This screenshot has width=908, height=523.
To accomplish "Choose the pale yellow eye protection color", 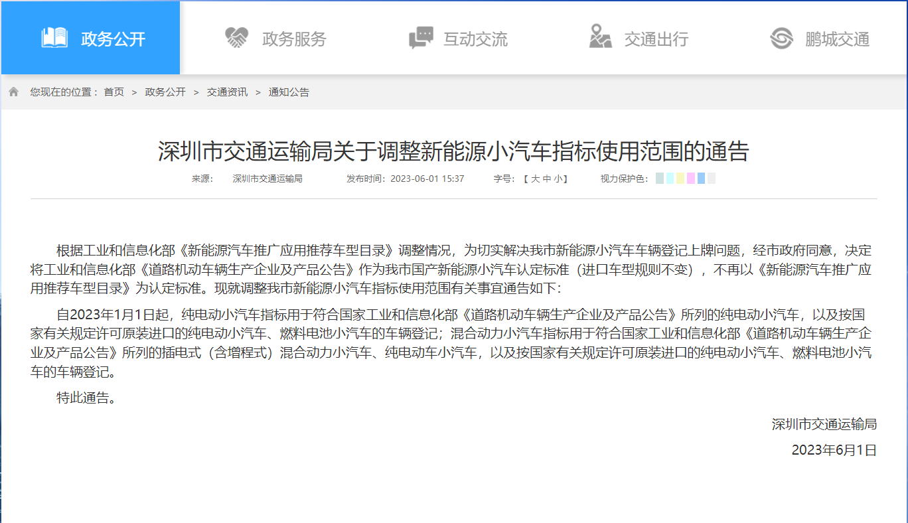I will (680, 179).
